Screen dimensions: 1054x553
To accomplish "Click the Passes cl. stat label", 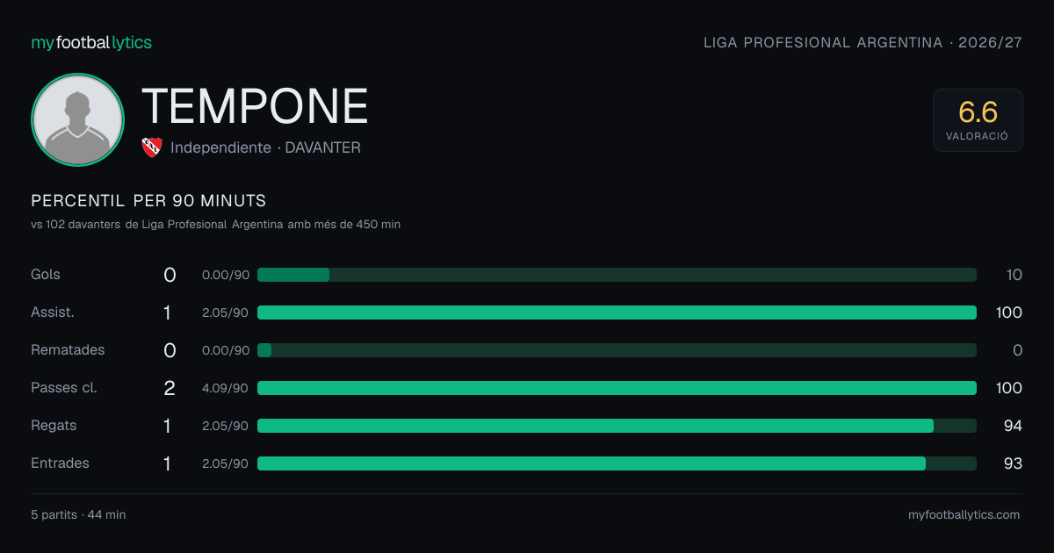I will point(64,388).
